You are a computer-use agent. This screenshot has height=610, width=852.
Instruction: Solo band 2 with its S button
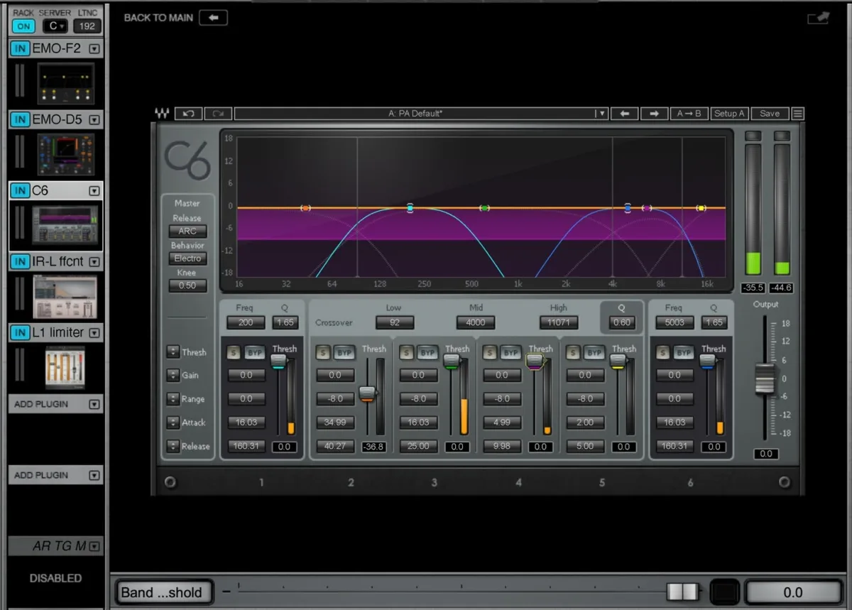point(323,352)
